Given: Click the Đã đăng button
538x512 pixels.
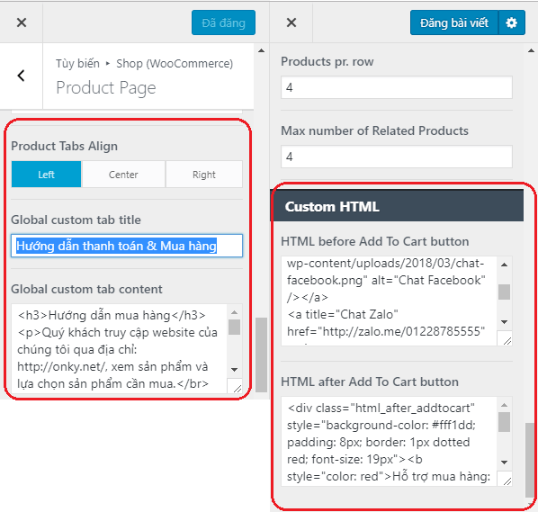Looking at the screenshot, I should (223, 22).
